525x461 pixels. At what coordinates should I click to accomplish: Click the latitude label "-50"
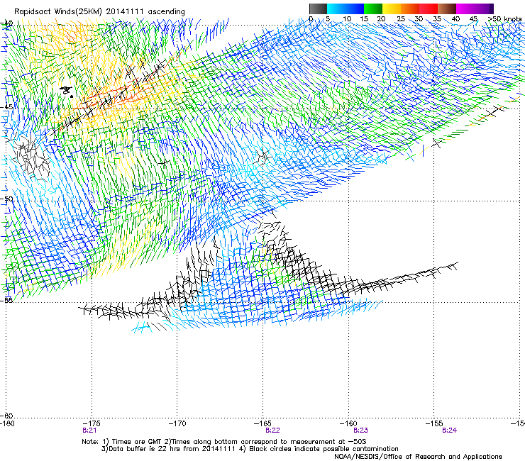coord(6,199)
